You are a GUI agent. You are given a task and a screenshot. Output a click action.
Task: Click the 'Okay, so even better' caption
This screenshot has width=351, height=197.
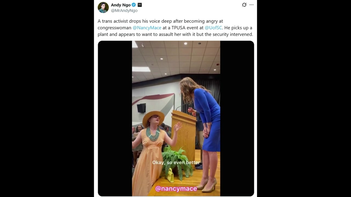pos(176,163)
